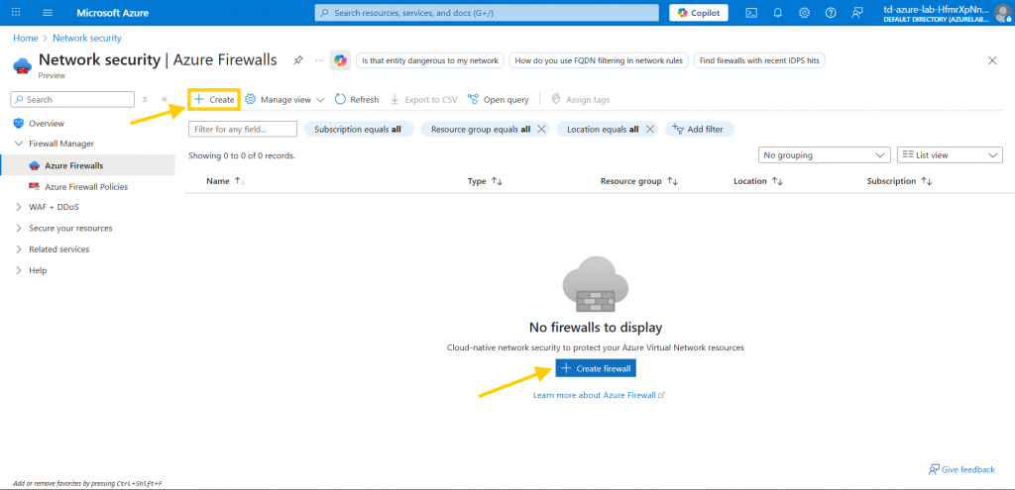Open Cloud Shell from top bar
The height and width of the screenshot is (490, 1015).
[752, 13]
